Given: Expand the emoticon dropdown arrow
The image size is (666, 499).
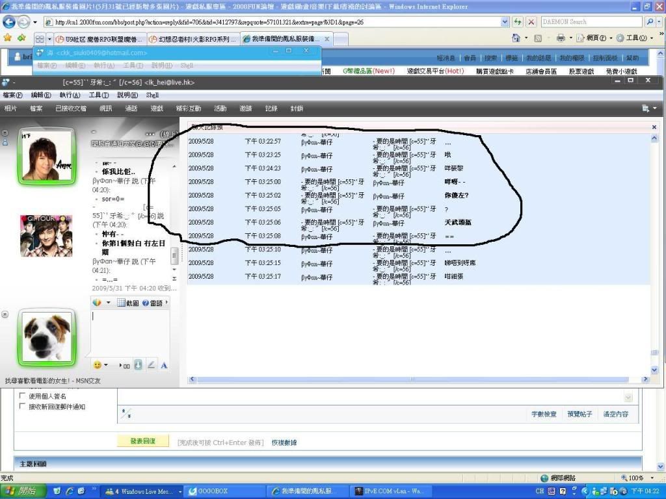Looking at the screenshot, I should coord(107,365).
